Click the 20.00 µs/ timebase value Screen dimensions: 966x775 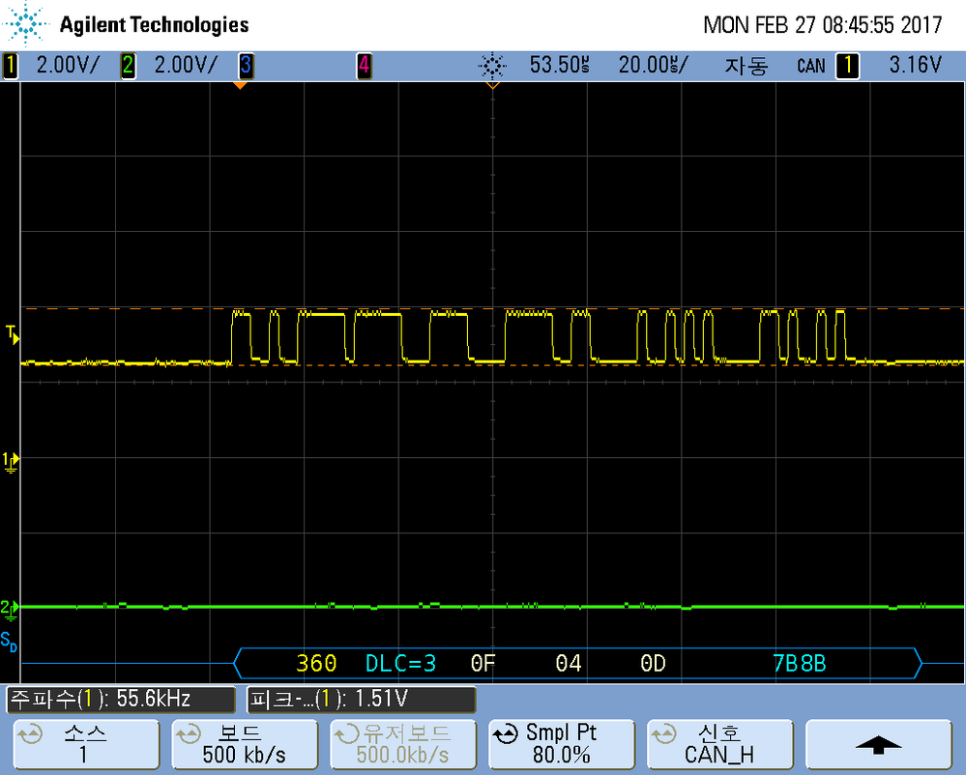point(654,66)
